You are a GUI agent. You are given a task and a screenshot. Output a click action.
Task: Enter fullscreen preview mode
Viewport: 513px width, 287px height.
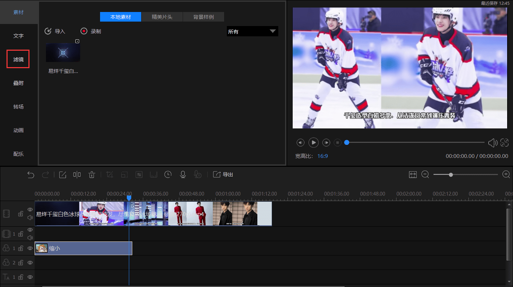tap(504, 142)
